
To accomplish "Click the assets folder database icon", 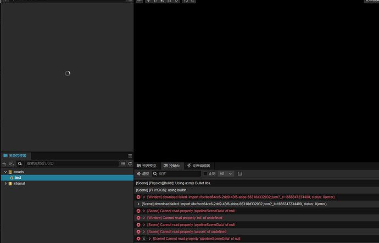I will (10, 172).
